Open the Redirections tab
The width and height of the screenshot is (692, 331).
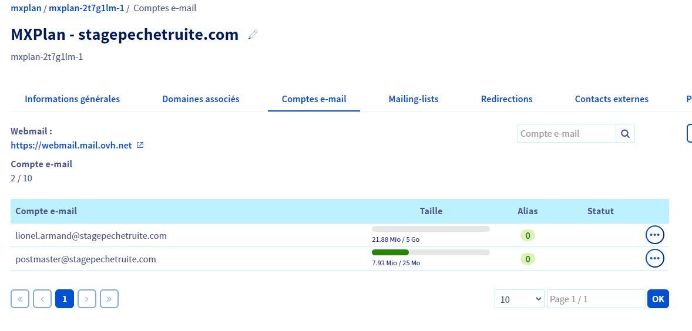[x=506, y=99]
